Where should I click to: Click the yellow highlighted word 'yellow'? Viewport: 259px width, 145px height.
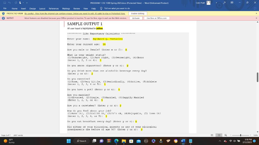click(99, 28)
